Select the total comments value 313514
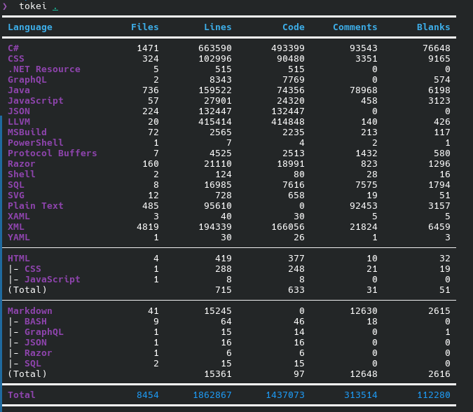The height and width of the screenshot is (412, 473). (361, 395)
